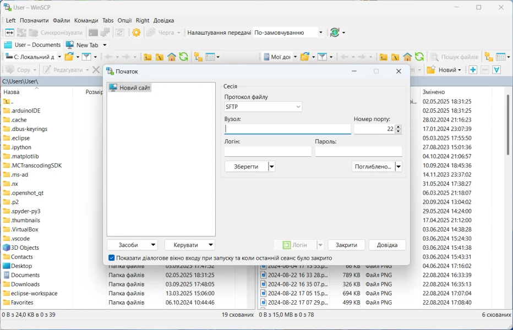Viewport: 513px width, 330px height.
Task: Decrease the port number with the down arrow
Action: [398, 131]
